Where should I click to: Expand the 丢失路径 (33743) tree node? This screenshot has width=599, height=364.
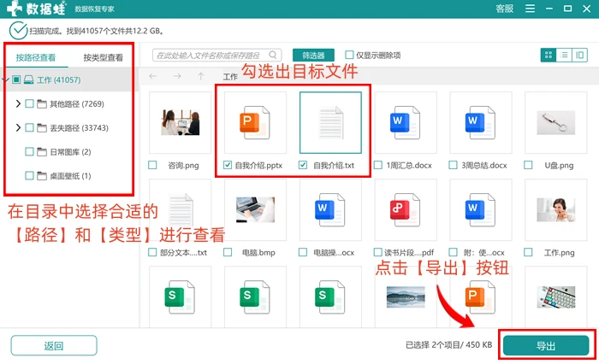point(18,127)
